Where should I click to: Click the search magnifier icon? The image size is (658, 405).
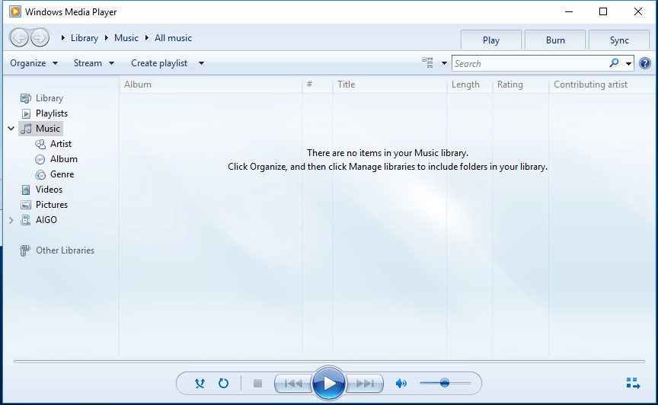pyautogui.click(x=614, y=63)
